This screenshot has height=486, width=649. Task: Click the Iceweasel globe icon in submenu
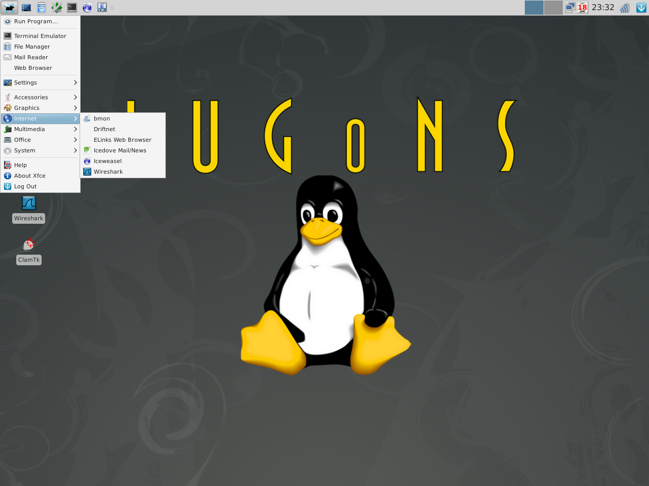tap(87, 161)
